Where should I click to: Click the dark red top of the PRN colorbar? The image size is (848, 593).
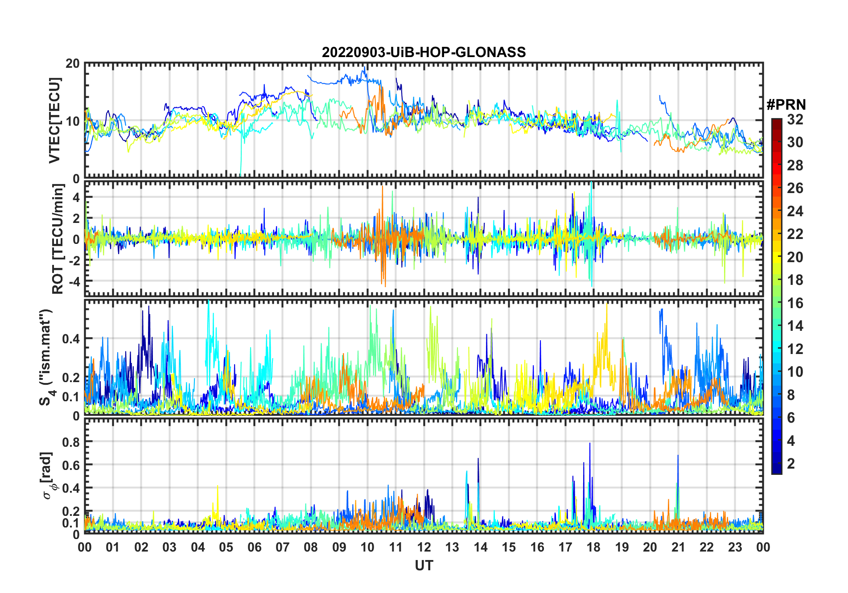pos(776,123)
